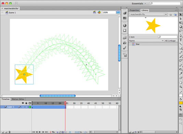
Task: Click the Delete layer trash button
Action: coord(10,132)
